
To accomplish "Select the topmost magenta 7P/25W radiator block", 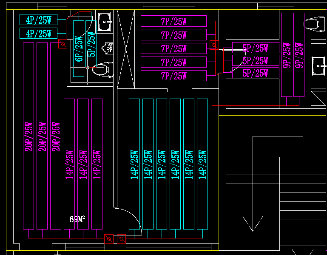I will pyautogui.click(x=173, y=21).
